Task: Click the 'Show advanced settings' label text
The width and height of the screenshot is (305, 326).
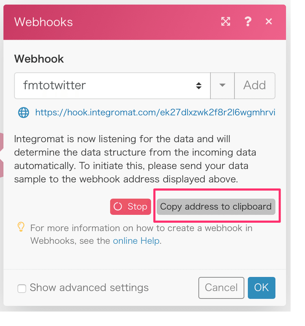Action: [89, 288]
